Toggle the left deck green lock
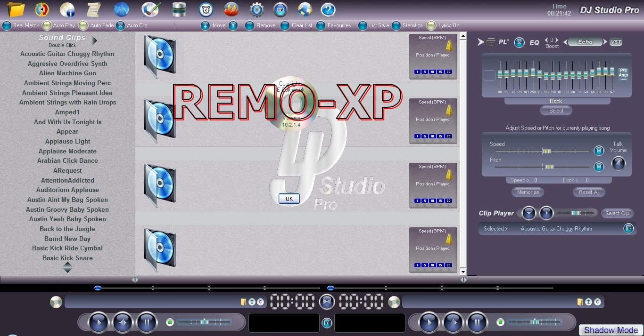644x336 pixels. tap(170, 322)
